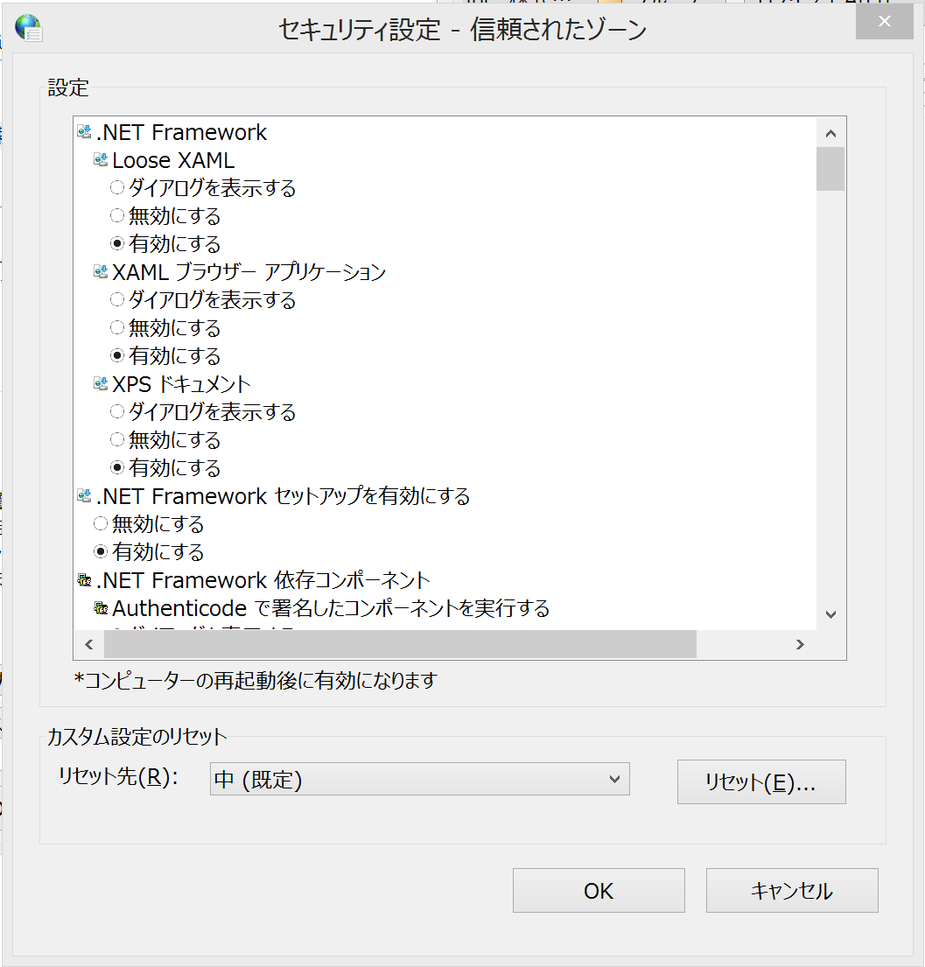Click the .NET Framework セットアップを有効にする icon
This screenshot has width=925, height=967.
[x=85, y=496]
